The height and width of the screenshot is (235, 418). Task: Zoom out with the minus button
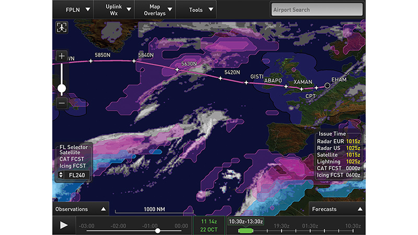pyautogui.click(x=62, y=103)
